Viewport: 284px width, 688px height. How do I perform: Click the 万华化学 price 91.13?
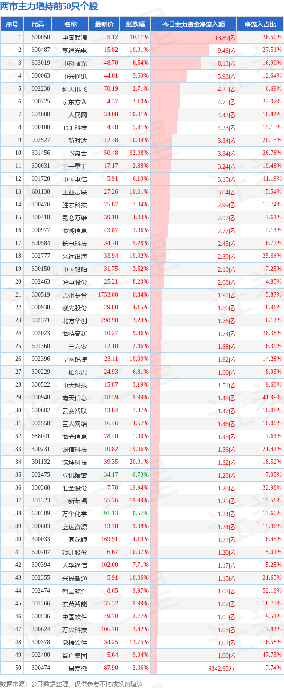coord(111,513)
